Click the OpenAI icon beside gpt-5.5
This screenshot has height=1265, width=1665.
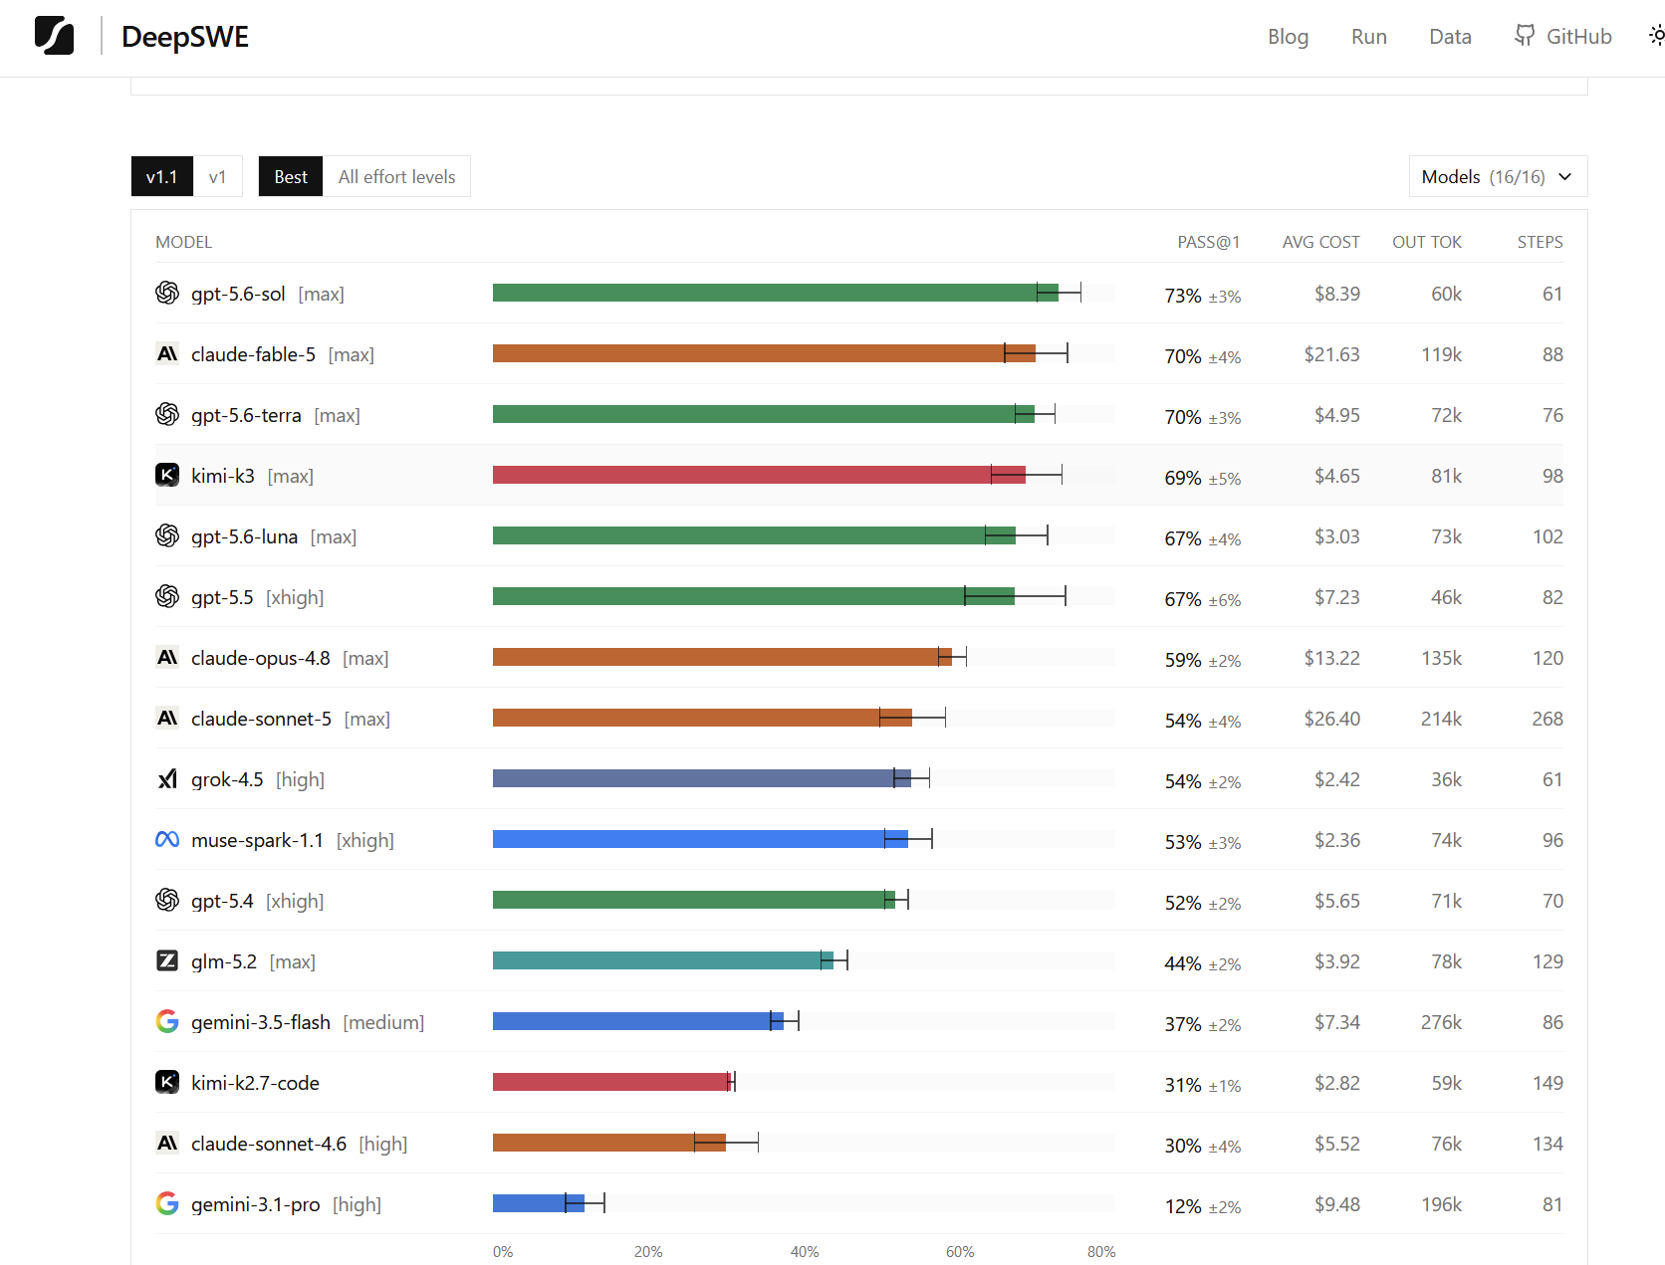click(x=167, y=596)
